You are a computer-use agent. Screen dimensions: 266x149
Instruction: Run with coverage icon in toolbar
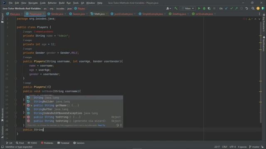209,8
